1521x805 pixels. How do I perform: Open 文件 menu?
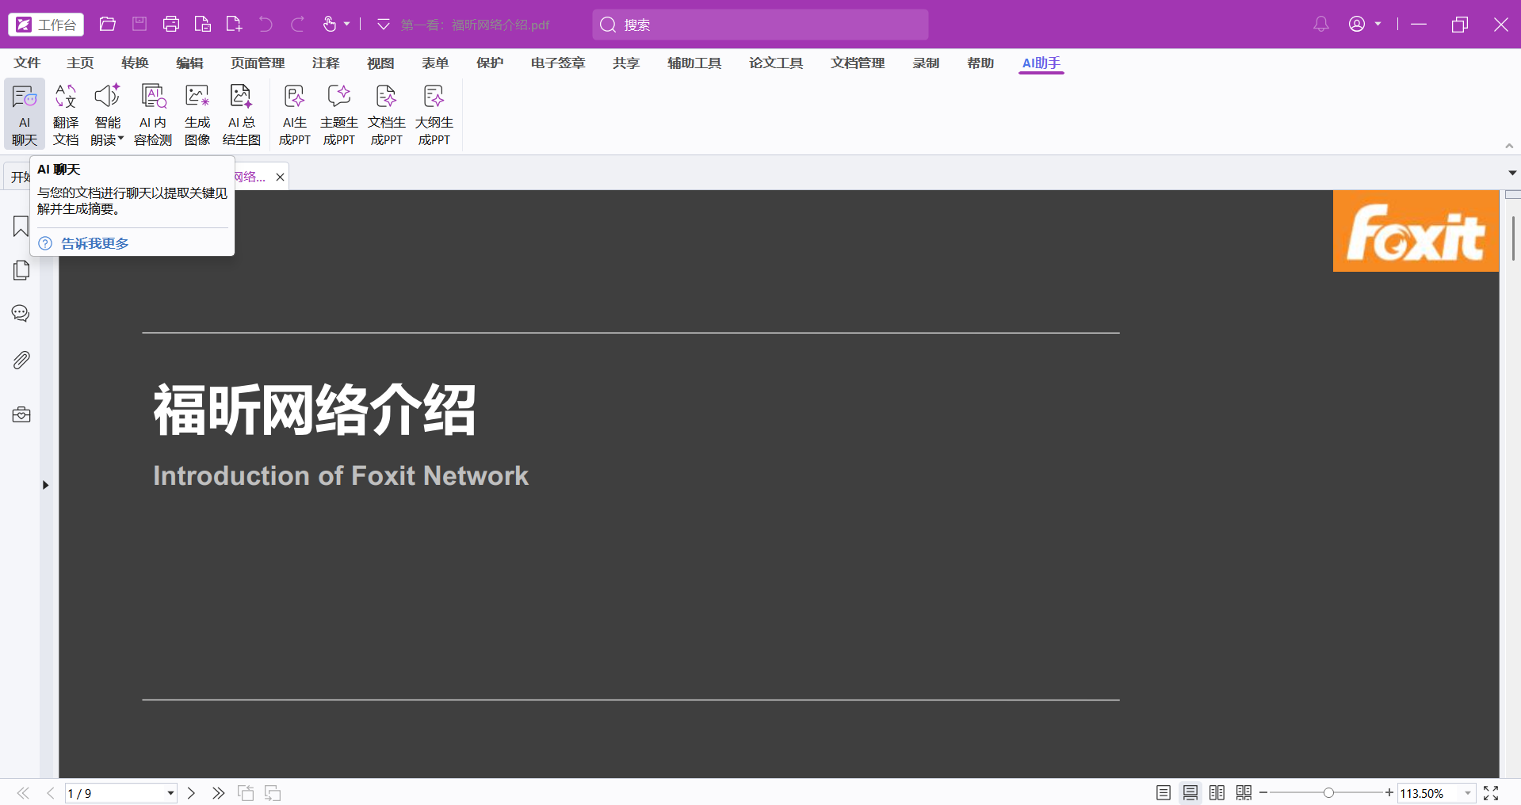27,63
